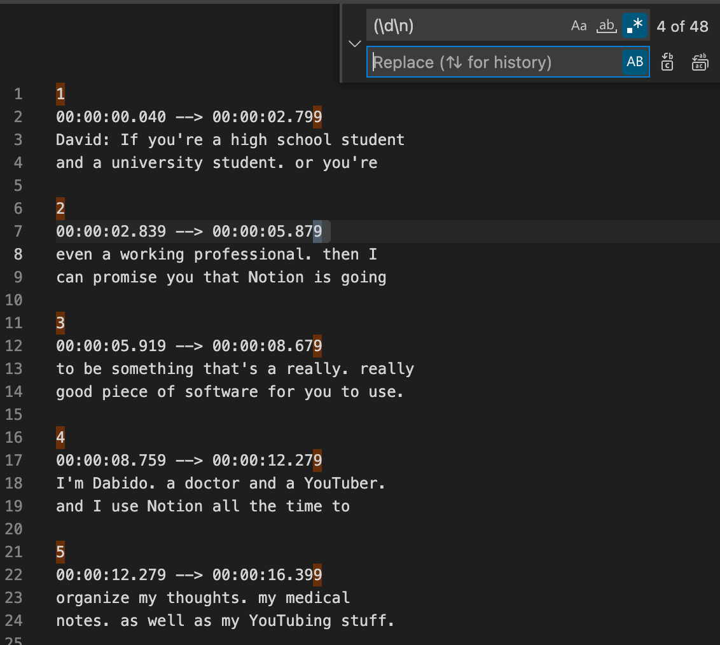Image resolution: width=720 pixels, height=645 pixels.
Task: Click line number 20 in gutter
Action: (14, 529)
